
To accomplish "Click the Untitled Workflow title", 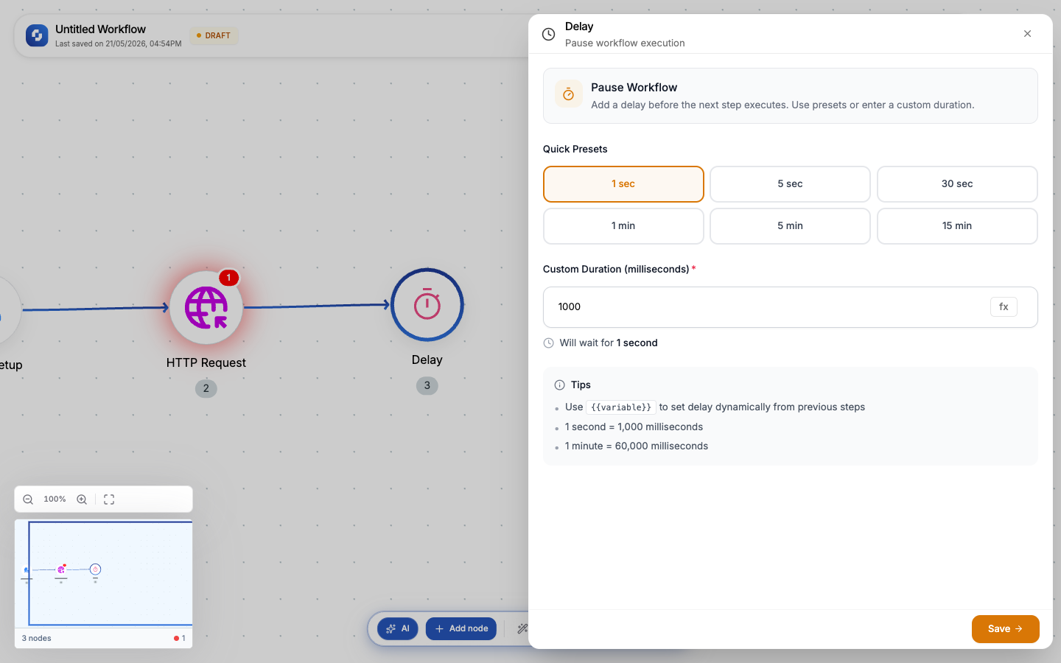I will click(101, 29).
